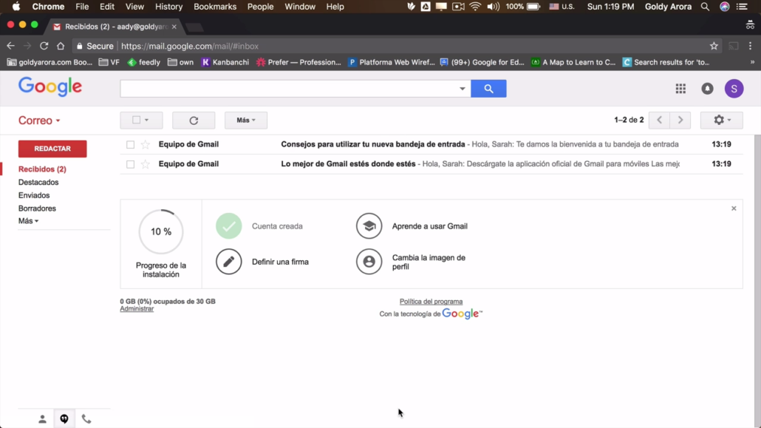Open the Bookmarks menu
The width and height of the screenshot is (761, 428).
[x=215, y=7]
